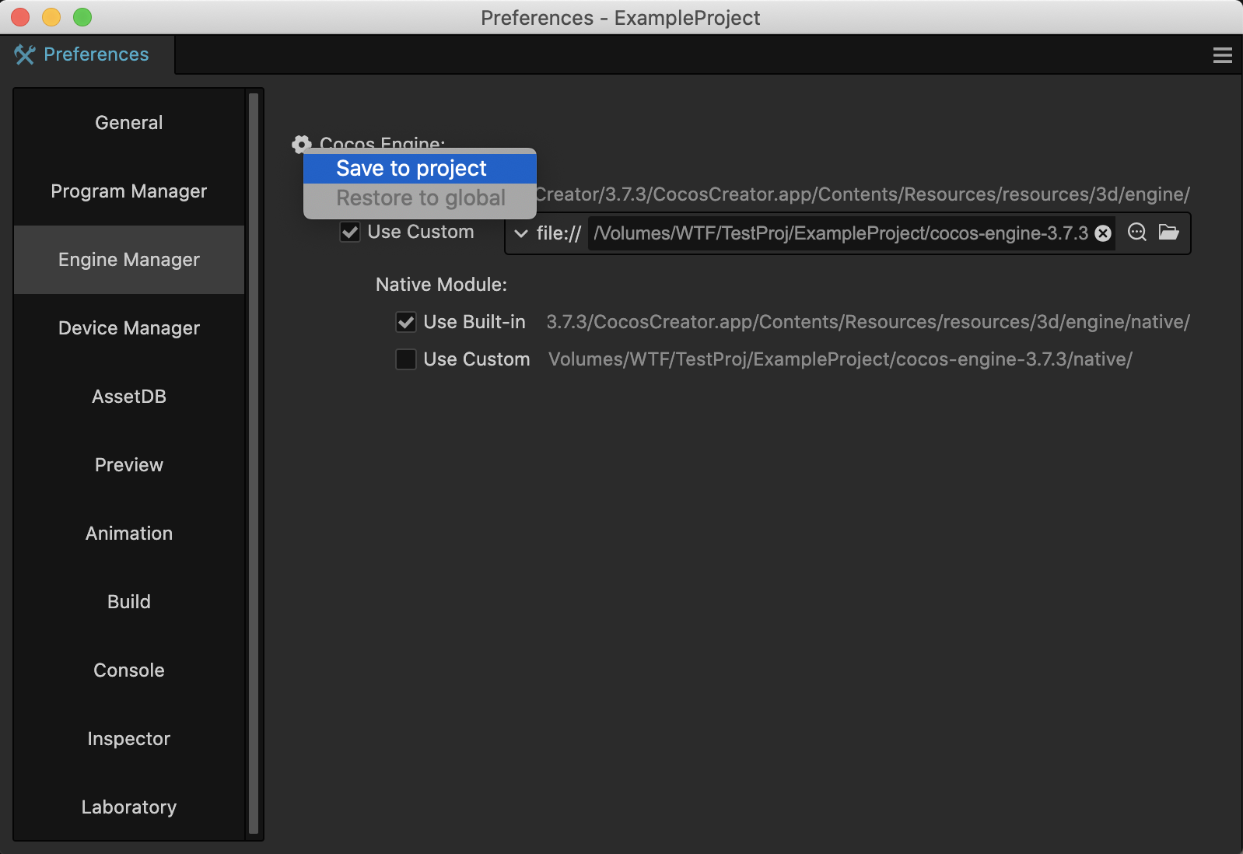Image resolution: width=1243 pixels, height=854 pixels.
Task: Open the Laboratory section
Action: click(129, 807)
